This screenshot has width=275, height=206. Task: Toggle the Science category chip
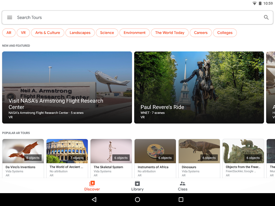[x=107, y=33]
